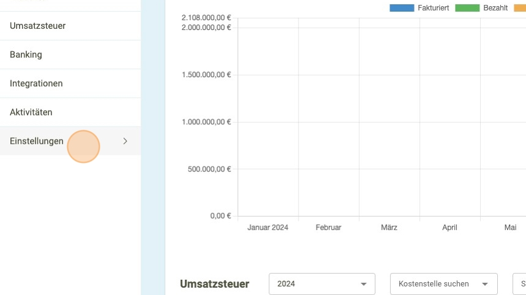Click the März axis label
526x295 pixels.
389,228
